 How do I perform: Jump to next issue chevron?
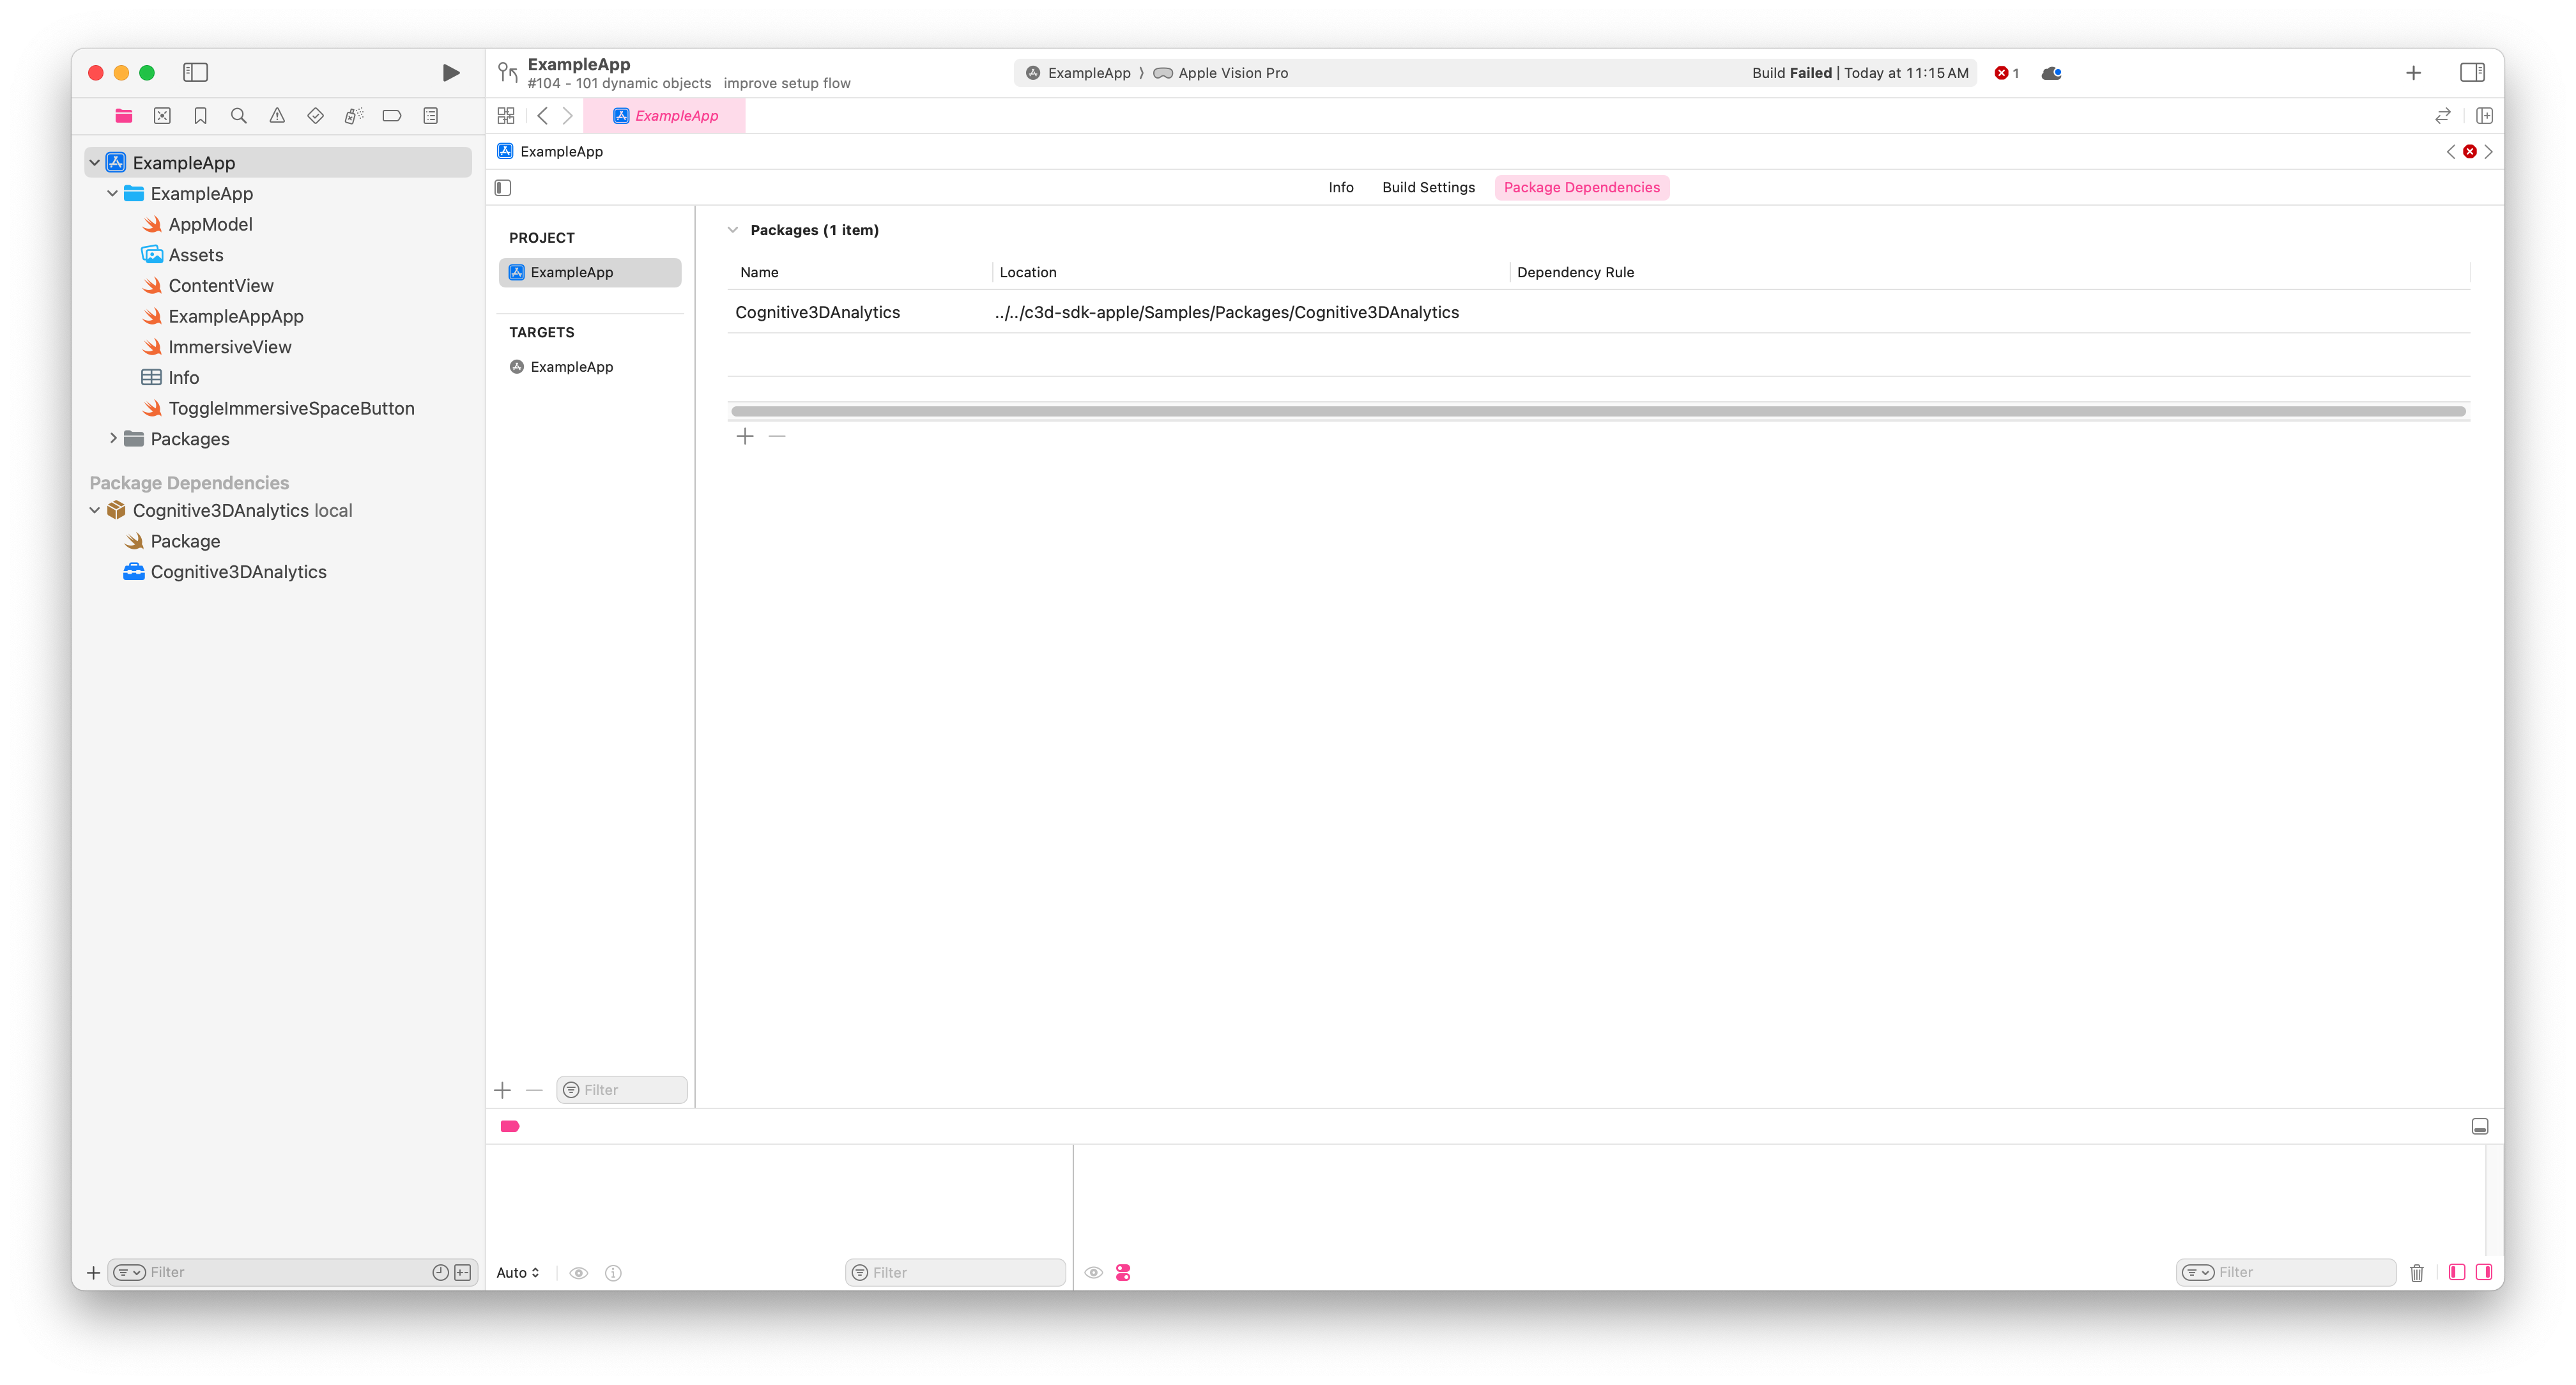[x=2489, y=152]
